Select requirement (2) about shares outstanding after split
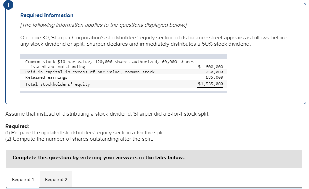Screen dimensions: 309x189 coord(79,139)
